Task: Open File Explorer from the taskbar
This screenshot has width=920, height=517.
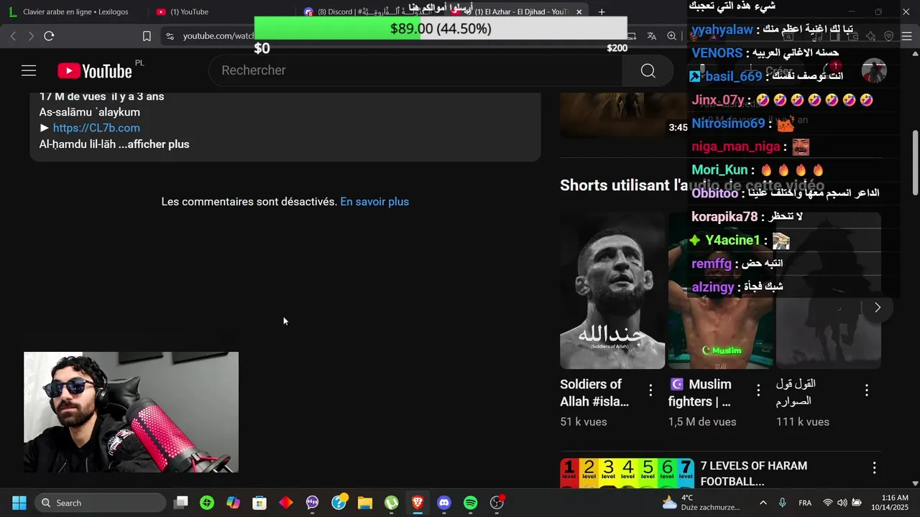Action: coord(365,503)
